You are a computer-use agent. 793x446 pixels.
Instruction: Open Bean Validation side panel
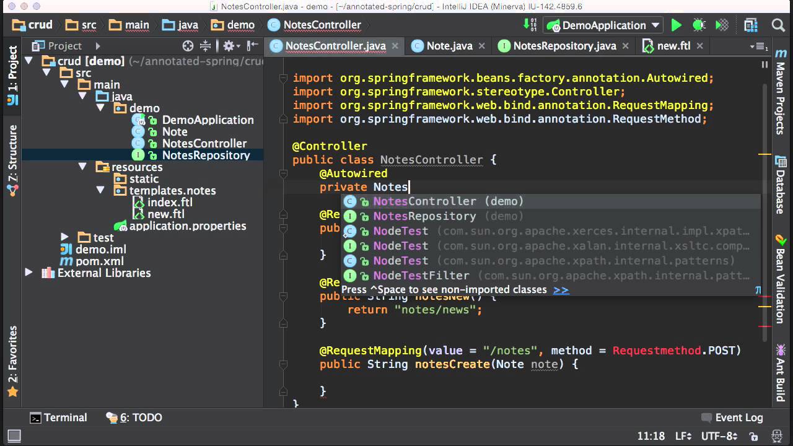781,279
